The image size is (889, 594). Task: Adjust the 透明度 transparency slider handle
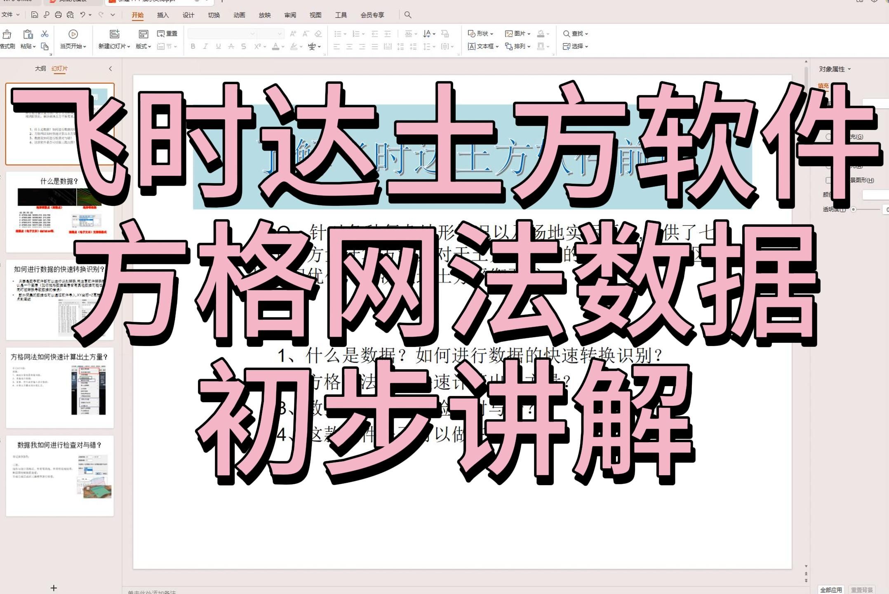tap(854, 210)
